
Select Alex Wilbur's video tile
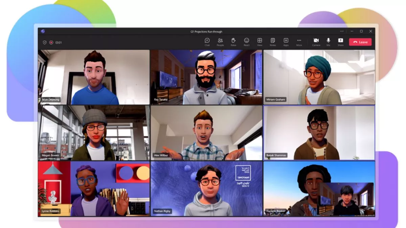(x=206, y=133)
